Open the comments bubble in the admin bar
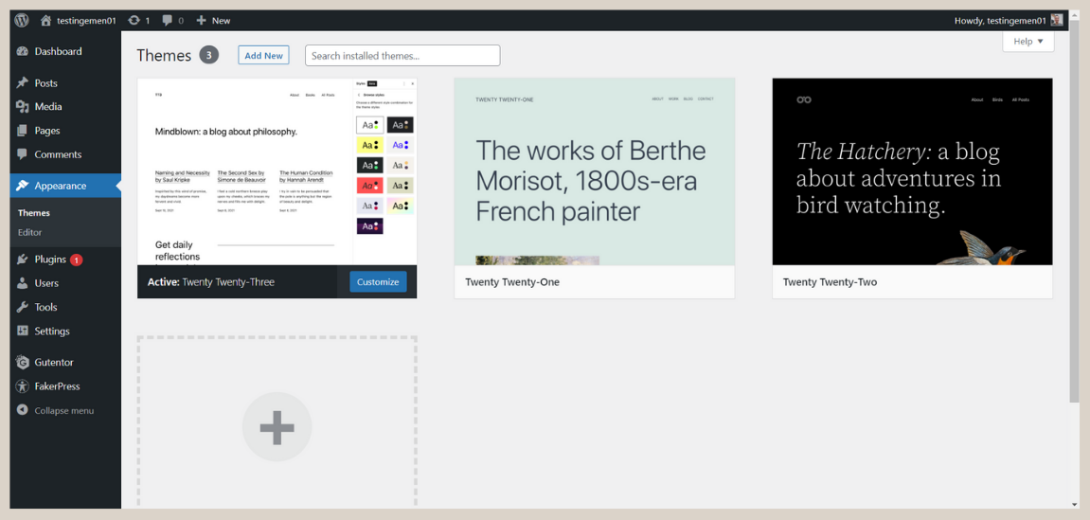1090x520 pixels. tap(168, 20)
